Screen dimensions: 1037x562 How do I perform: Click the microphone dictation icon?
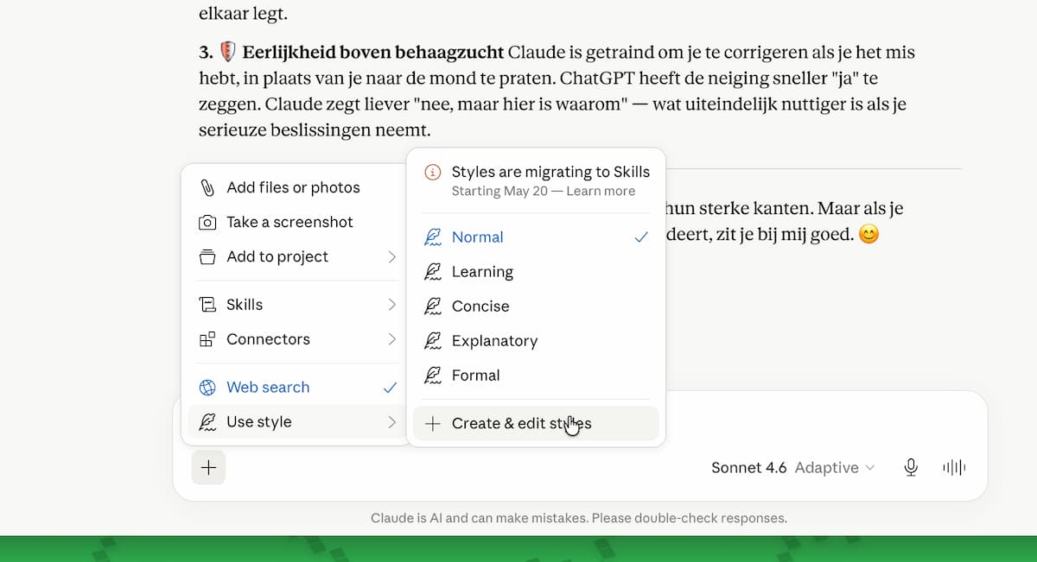[911, 467]
